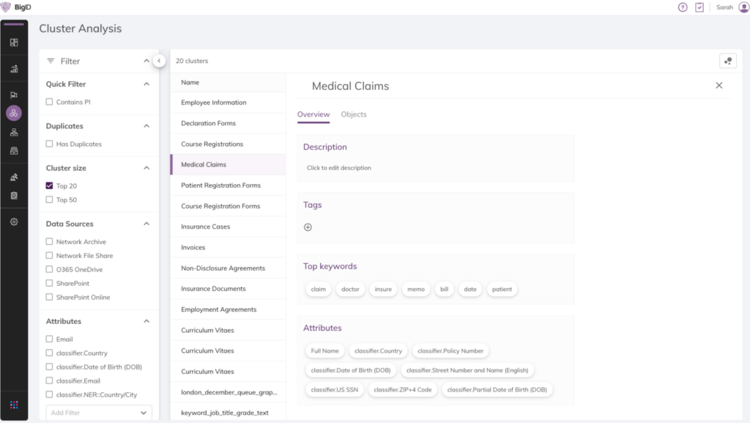
Task: Open the clipboard checkmark tasks icon
Action: (x=699, y=7)
